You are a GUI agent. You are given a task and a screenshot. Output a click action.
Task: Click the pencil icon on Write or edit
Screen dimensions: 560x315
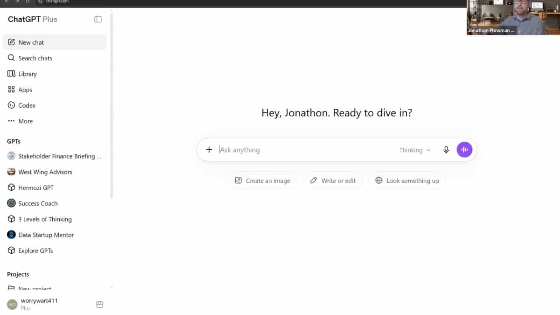(x=314, y=181)
